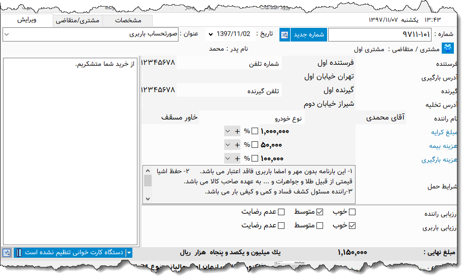The image size is (462, 276).
Task: Click the شماره تلفن phone number field
Action: (x=159, y=63)
